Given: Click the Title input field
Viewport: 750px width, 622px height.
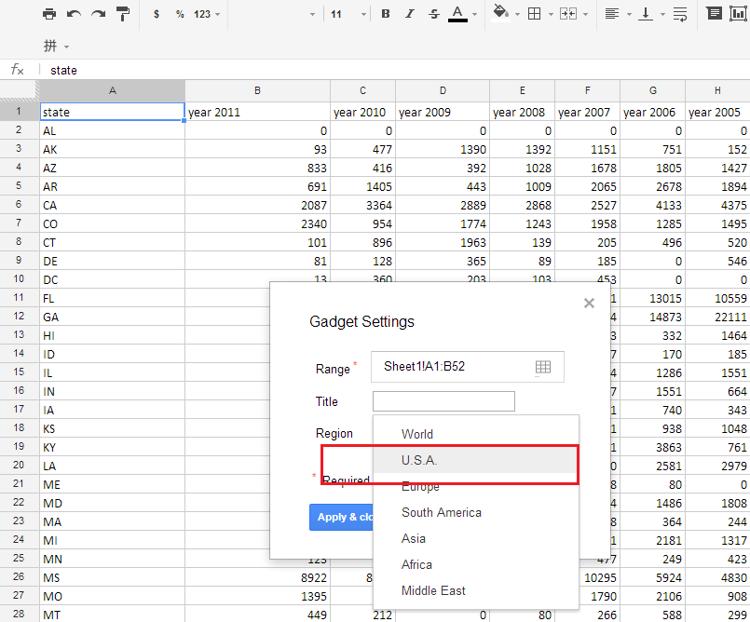Looking at the screenshot, I should [x=443, y=401].
